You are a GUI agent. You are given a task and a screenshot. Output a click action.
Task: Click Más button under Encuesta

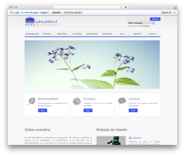(88, 110)
